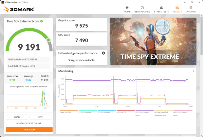Screen dimensions: 203x137
Task: Minimize the 3DMark window
Action: pyautogui.click(x=185, y=2)
